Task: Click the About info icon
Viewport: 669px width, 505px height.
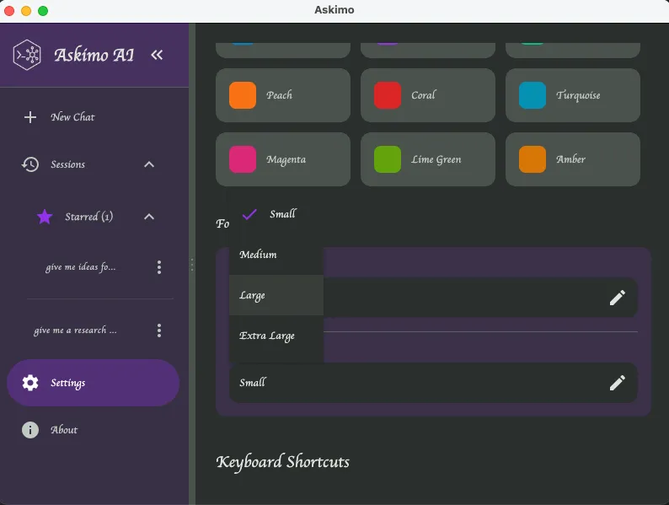Action: pyautogui.click(x=30, y=430)
